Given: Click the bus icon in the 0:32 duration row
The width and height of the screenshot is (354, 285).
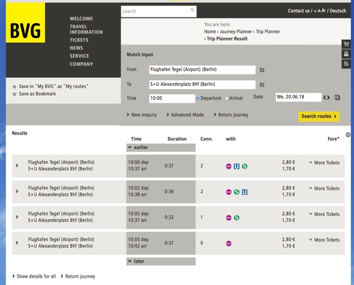Looking at the screenshot, I should point(229,218).
